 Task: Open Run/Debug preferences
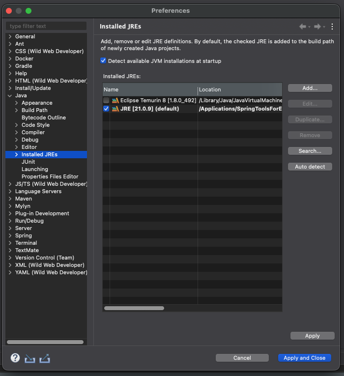[29, 221]
